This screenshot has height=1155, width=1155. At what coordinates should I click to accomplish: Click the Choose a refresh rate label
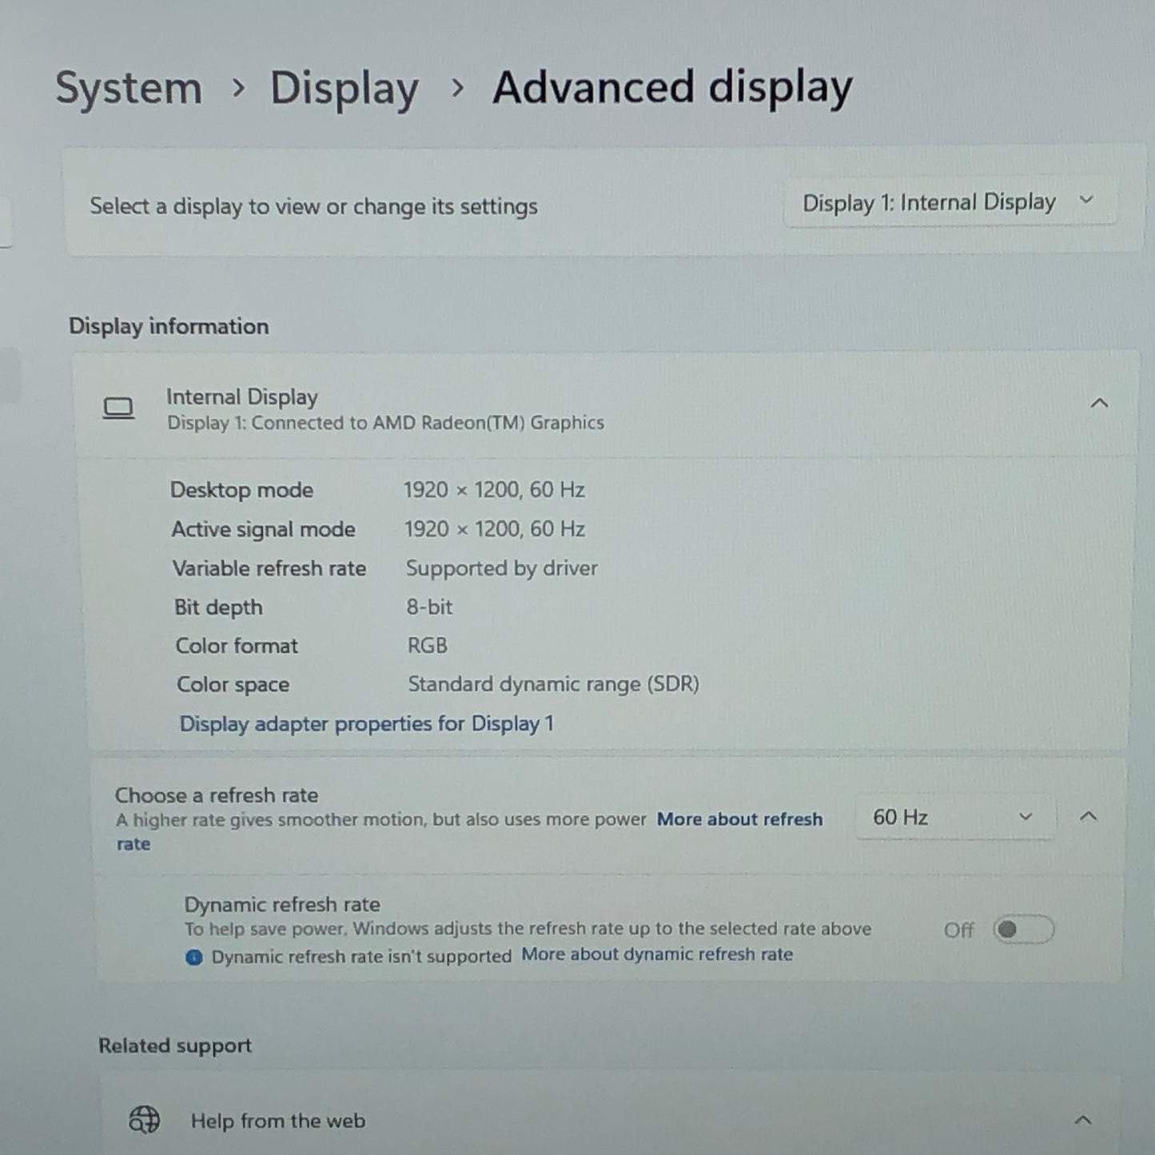click(x=217, y=795)
